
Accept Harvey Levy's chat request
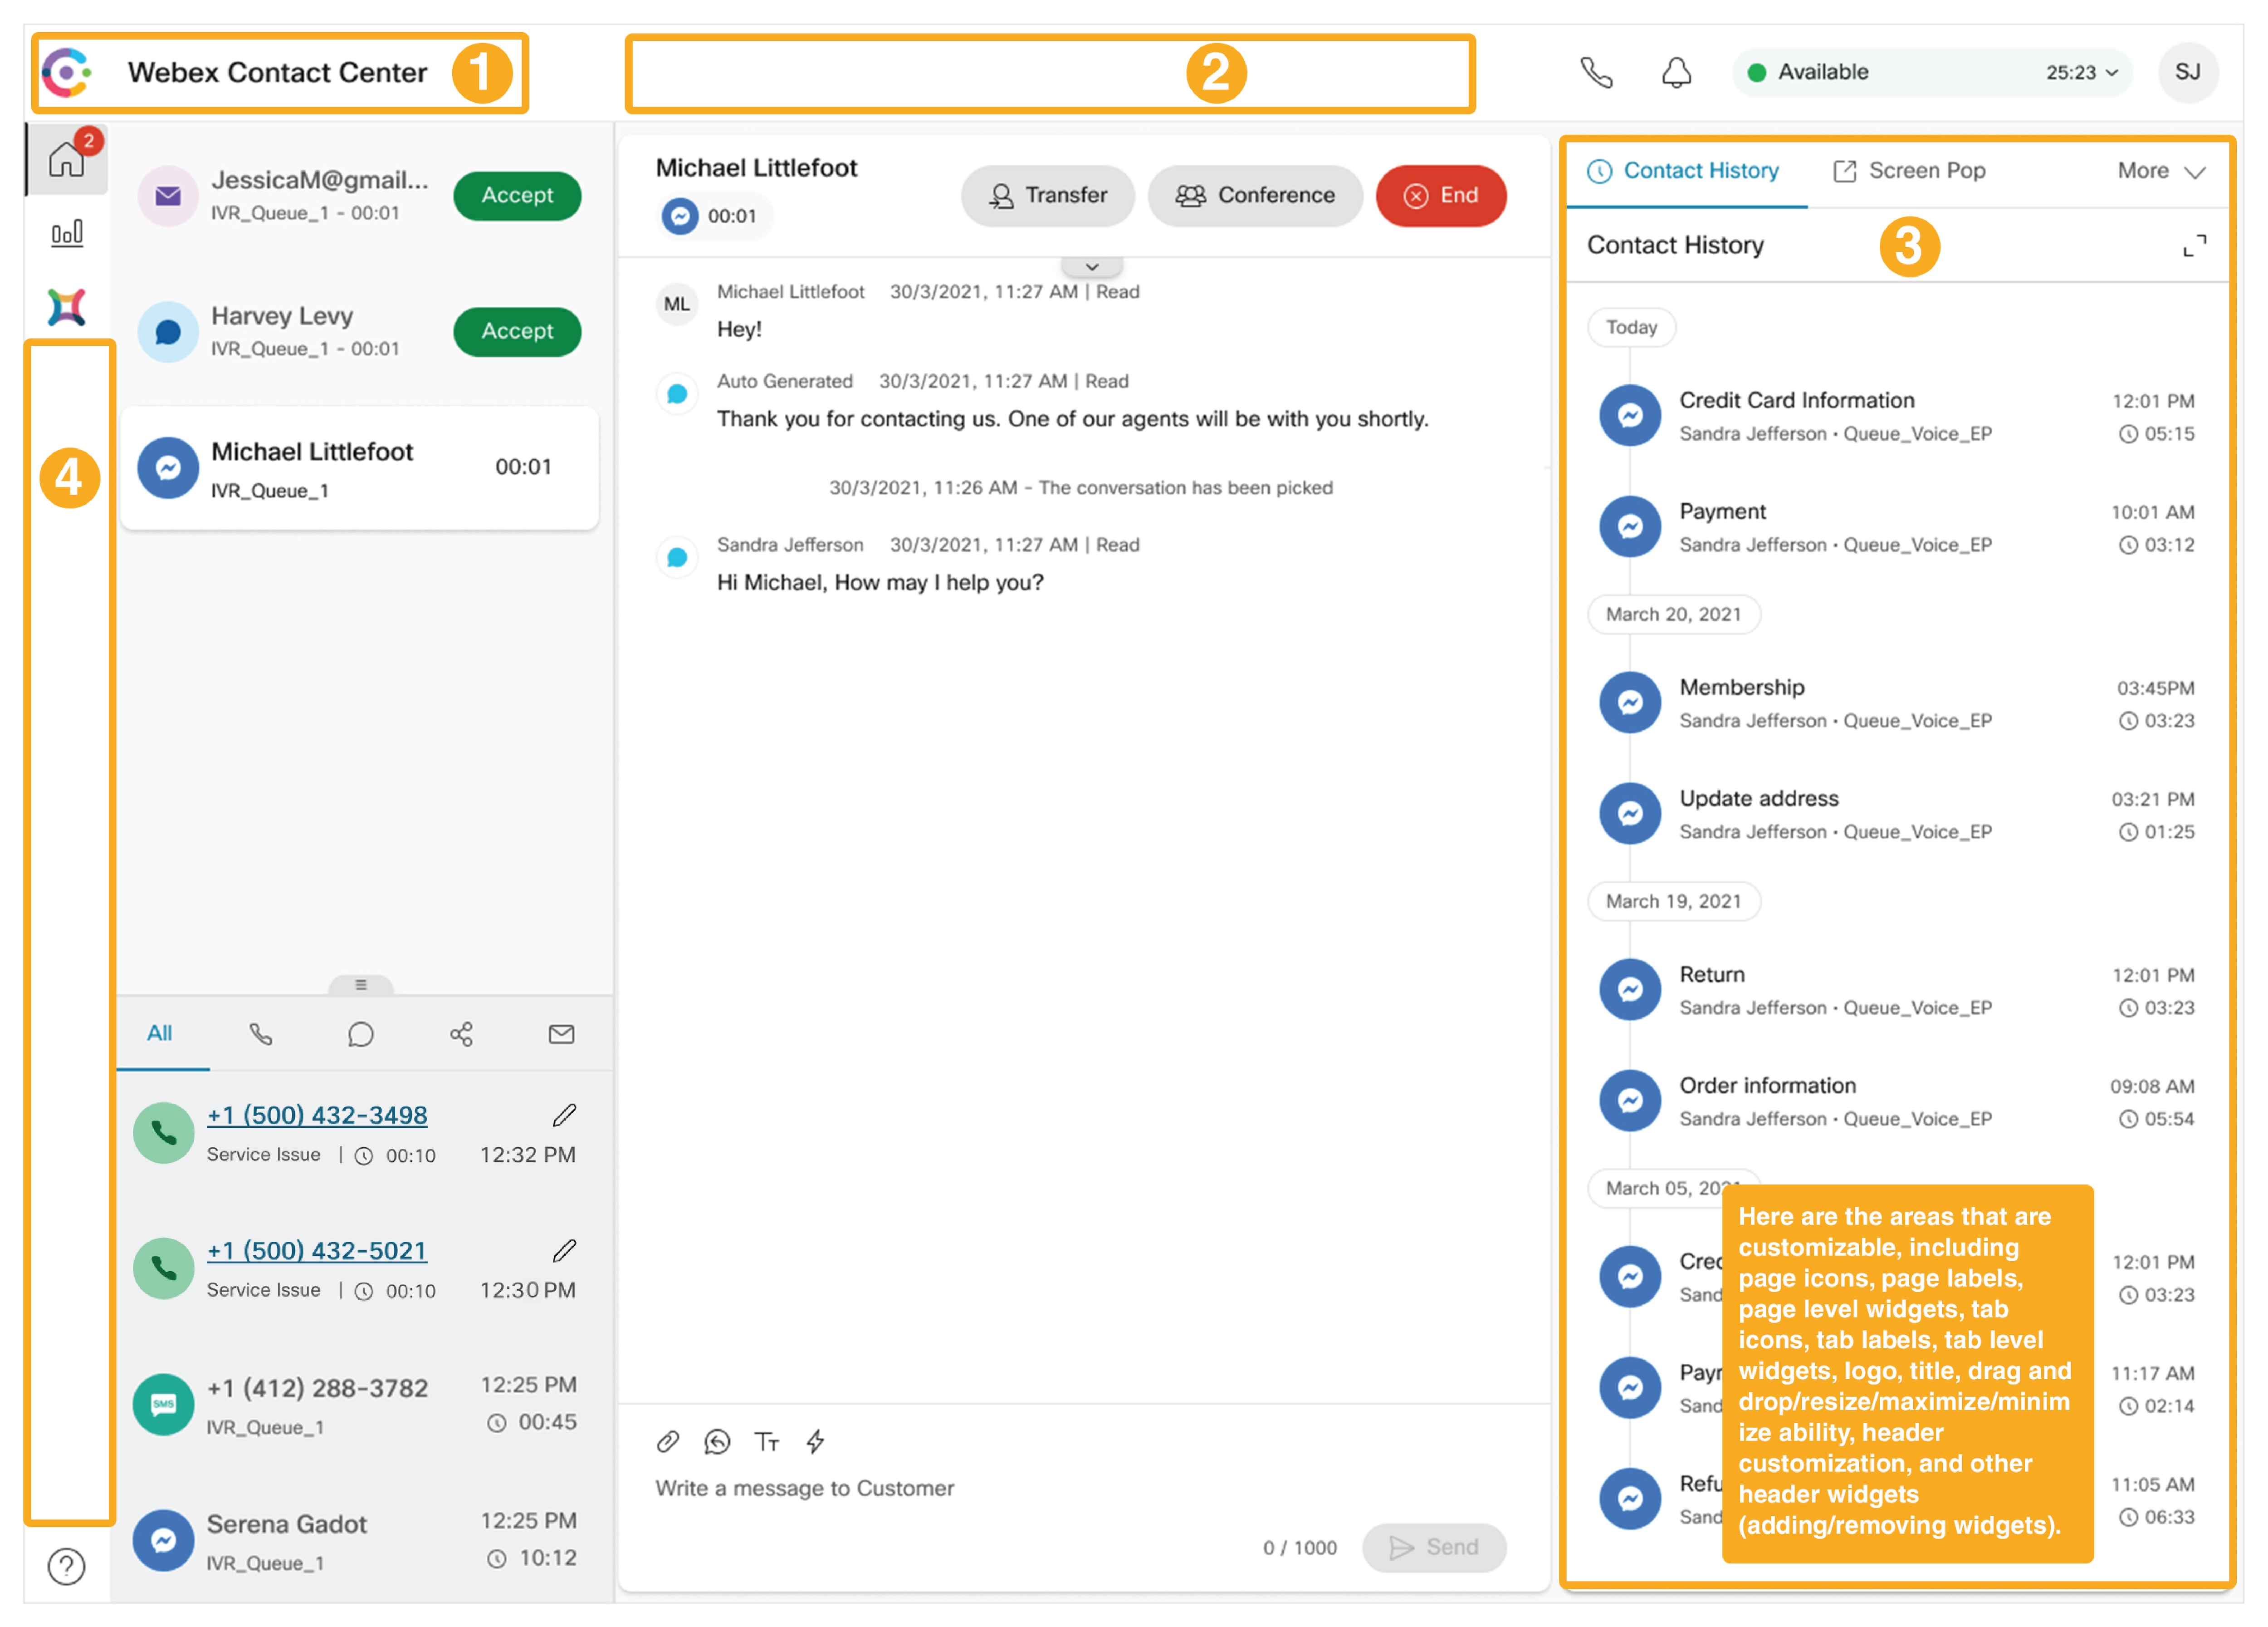click(x=516, y=331)
